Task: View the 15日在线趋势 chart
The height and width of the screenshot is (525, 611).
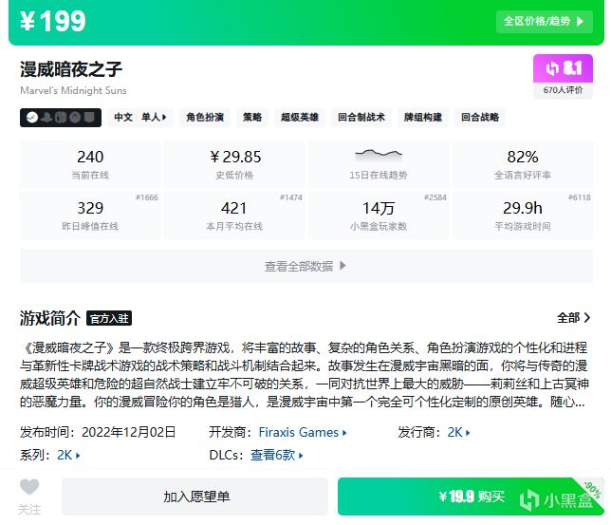Action: 379,164
